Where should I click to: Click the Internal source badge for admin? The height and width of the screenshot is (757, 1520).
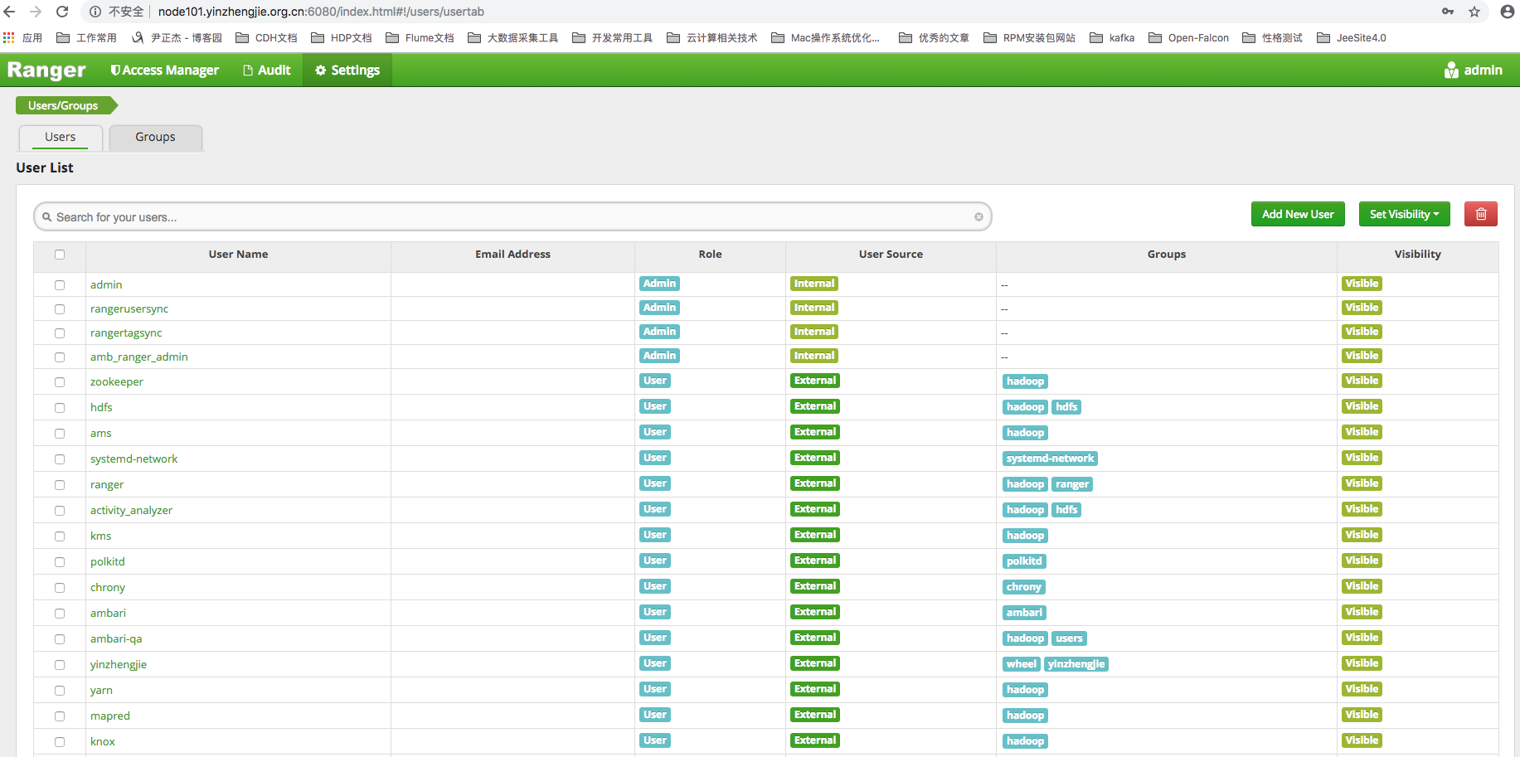tap(814, 284)
